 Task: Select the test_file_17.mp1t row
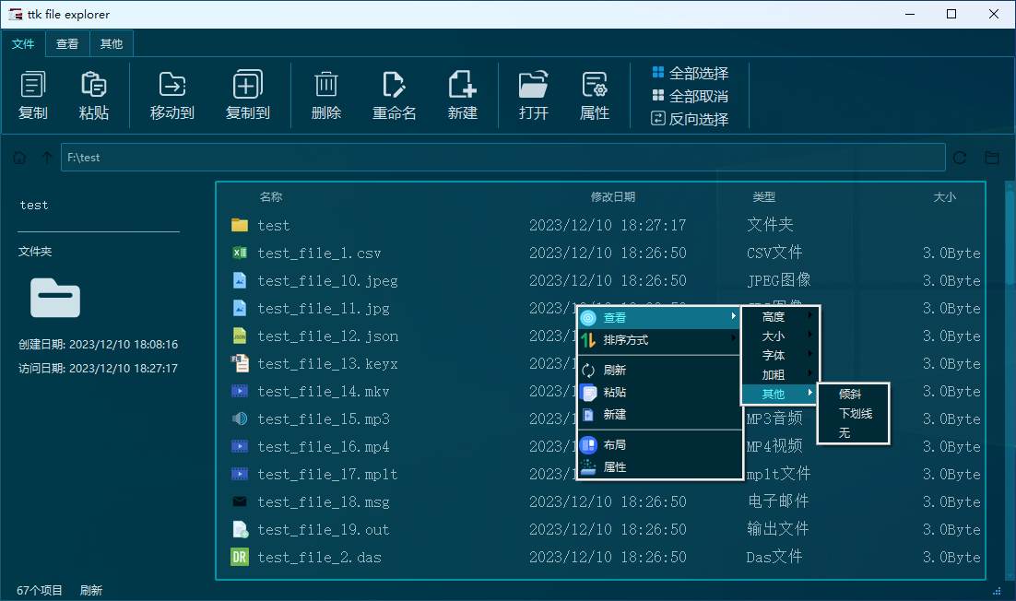601,474
